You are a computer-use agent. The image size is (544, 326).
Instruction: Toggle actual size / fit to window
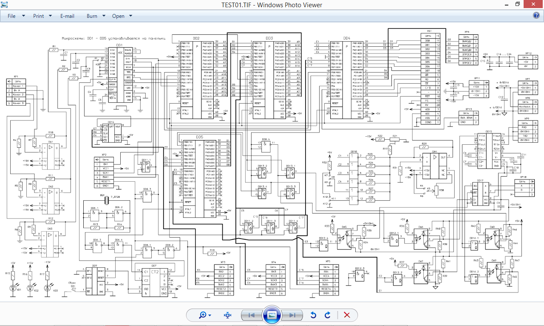pyautogui.click(x=227, y=315)
